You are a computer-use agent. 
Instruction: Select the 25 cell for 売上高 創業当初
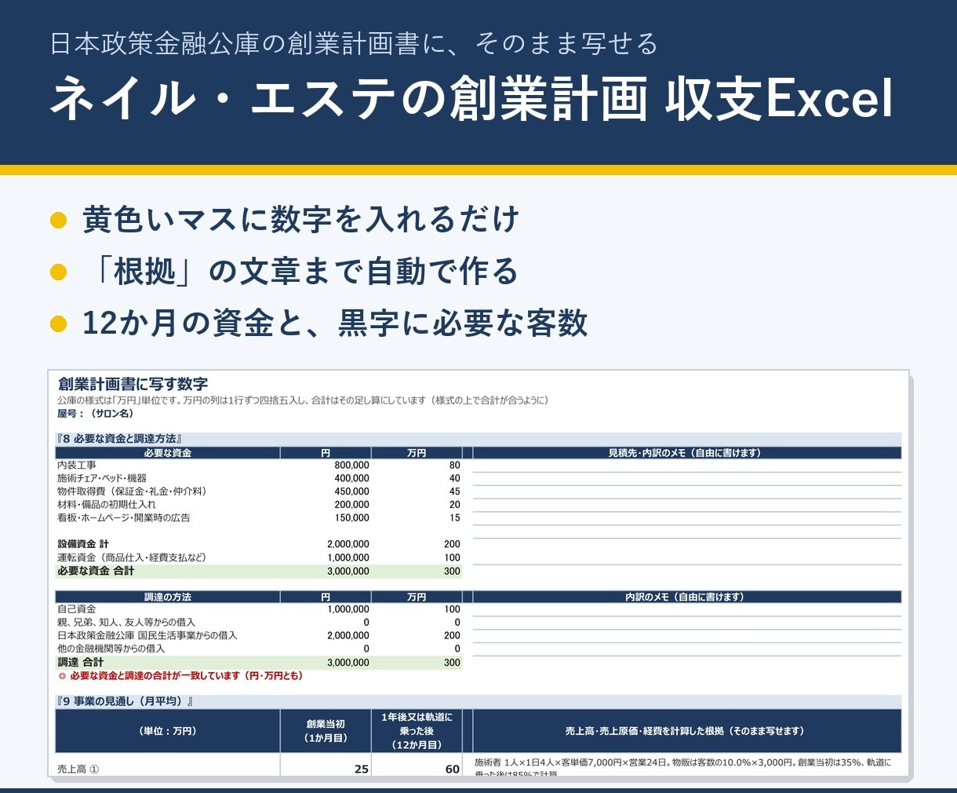[x=362, y=769]
